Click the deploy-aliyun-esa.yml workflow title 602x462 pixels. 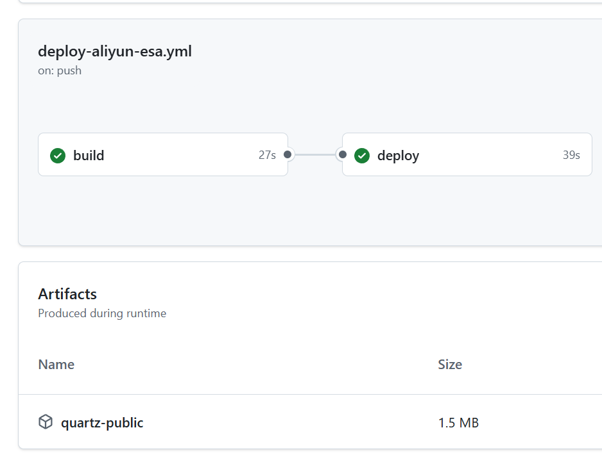click(x=115, y=51)
